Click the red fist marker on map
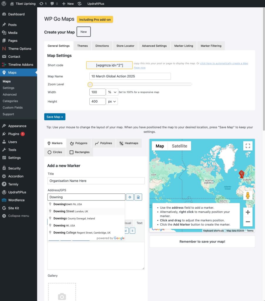The width and height of the screenshot is (265, 301). coord(241,174)
